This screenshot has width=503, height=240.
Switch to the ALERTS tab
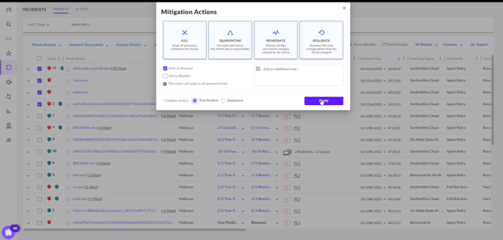[x=82, y=9]
